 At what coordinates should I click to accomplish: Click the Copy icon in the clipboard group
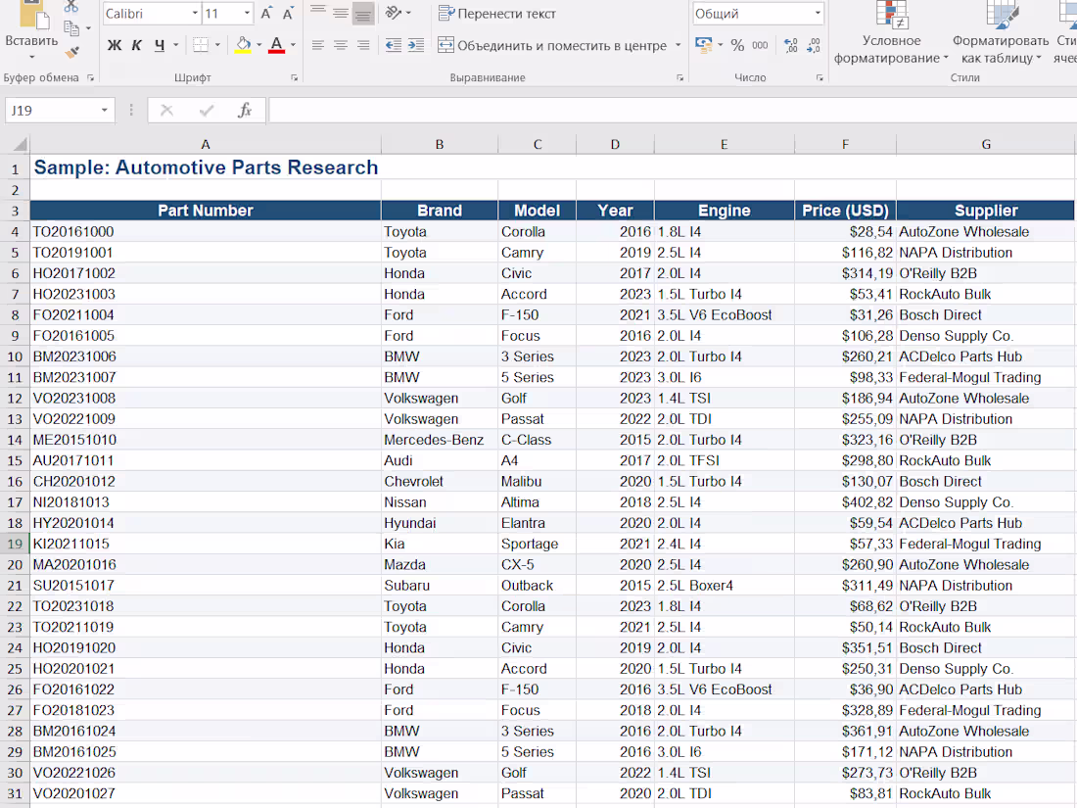coord(71,28)
